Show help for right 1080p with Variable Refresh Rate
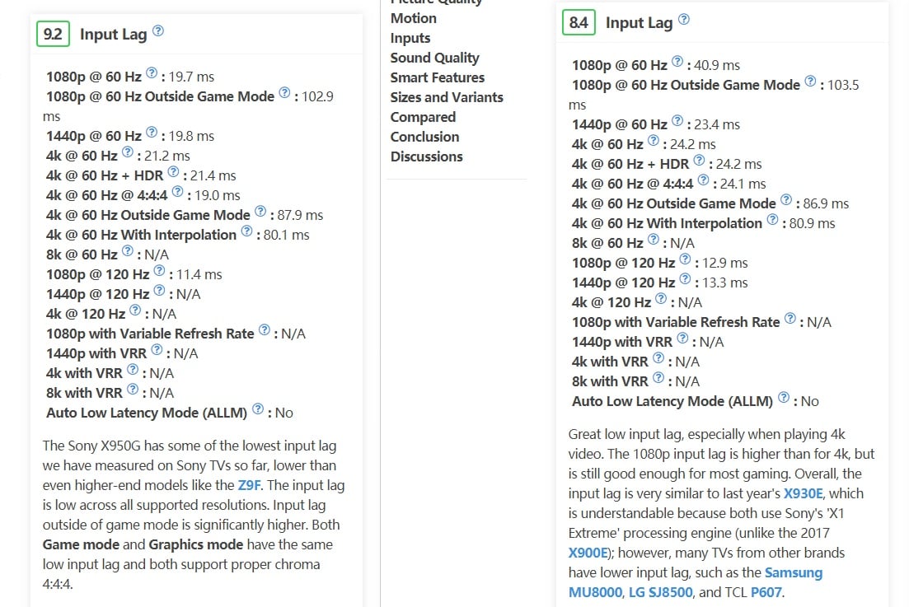The width and height of the screenshot is (909, 607). tap(790, 319)
